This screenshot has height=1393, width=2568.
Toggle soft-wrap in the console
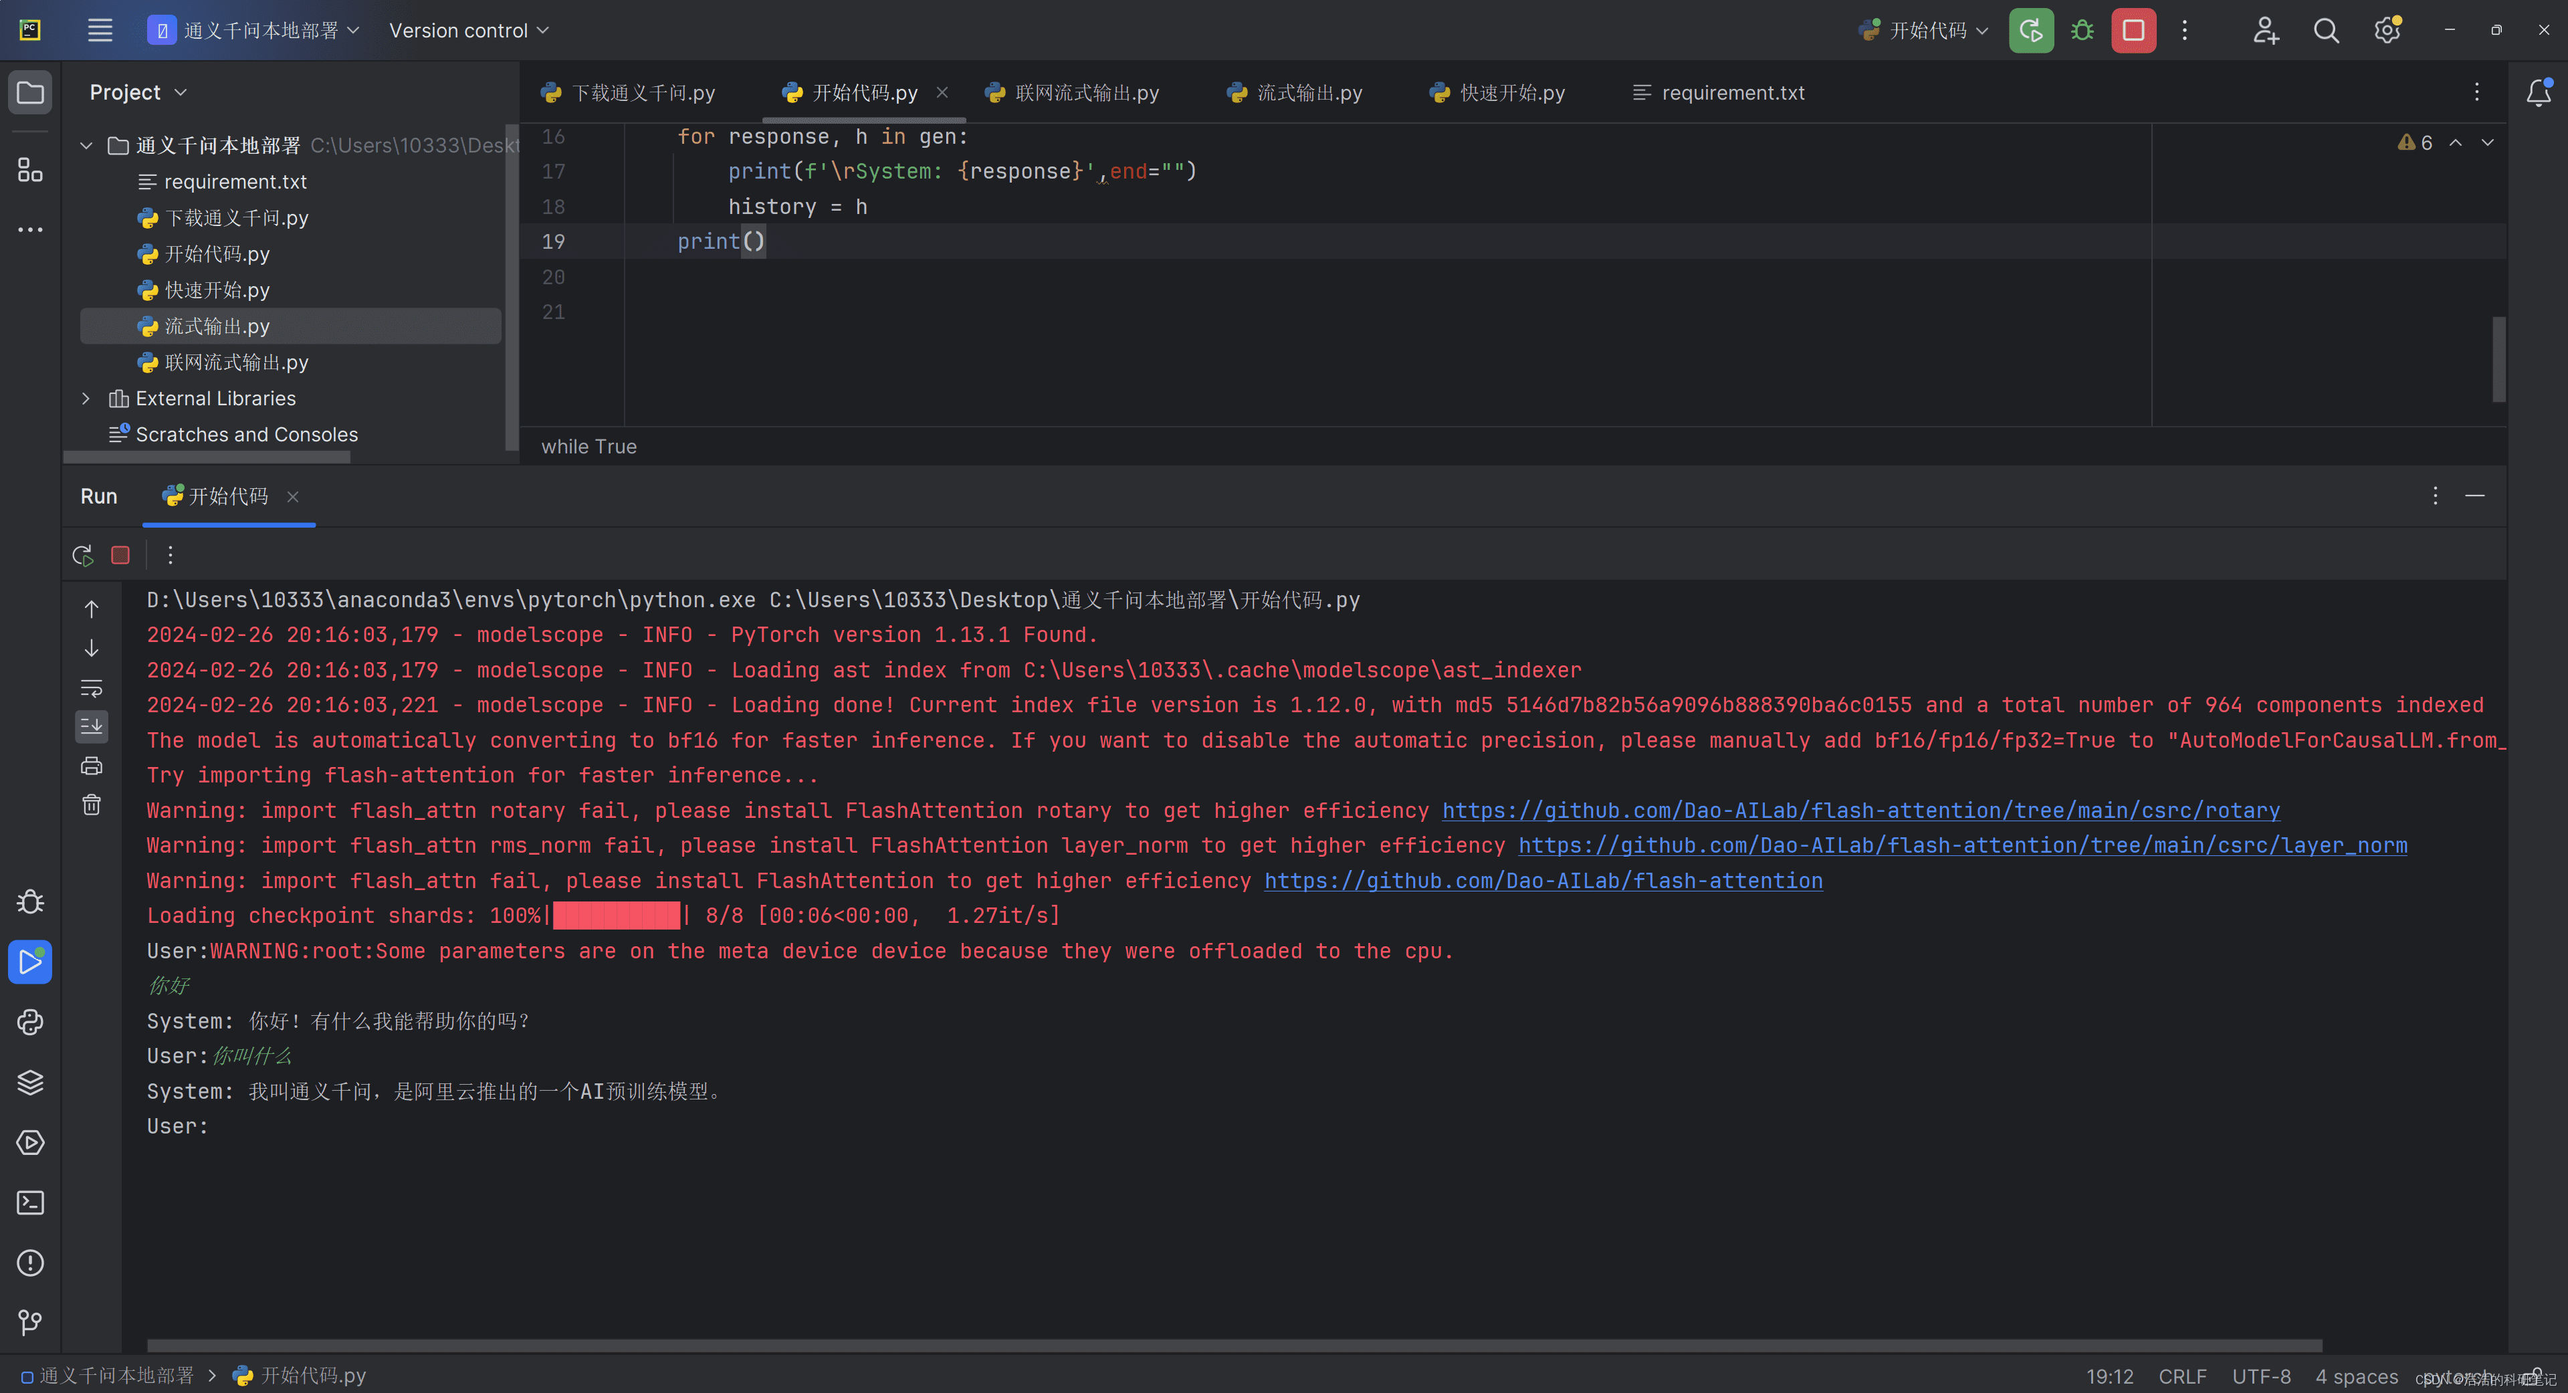pos(92,688)
